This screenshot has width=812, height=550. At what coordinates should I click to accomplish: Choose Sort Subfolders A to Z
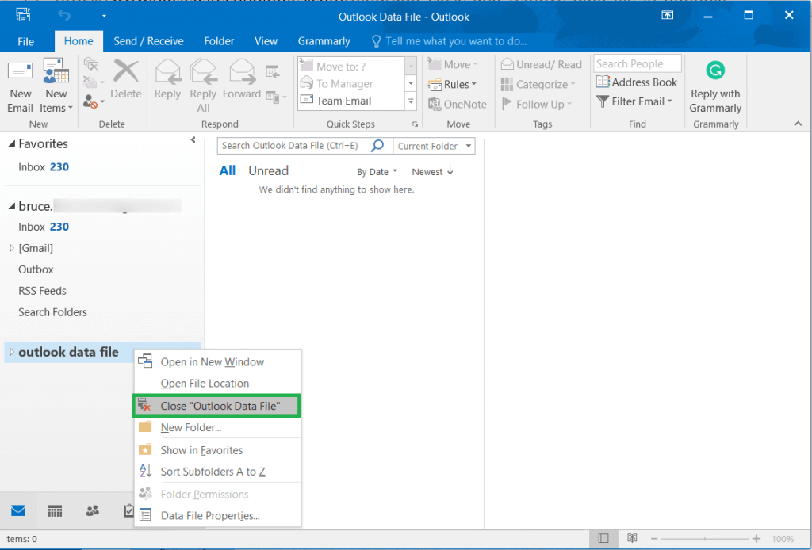point(218,472)
